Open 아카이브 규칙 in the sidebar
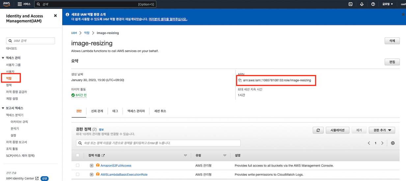Viewport: 406px width, 181px height. click(19, 122)
